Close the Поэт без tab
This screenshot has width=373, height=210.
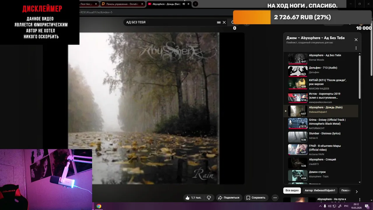coord(96,4)
